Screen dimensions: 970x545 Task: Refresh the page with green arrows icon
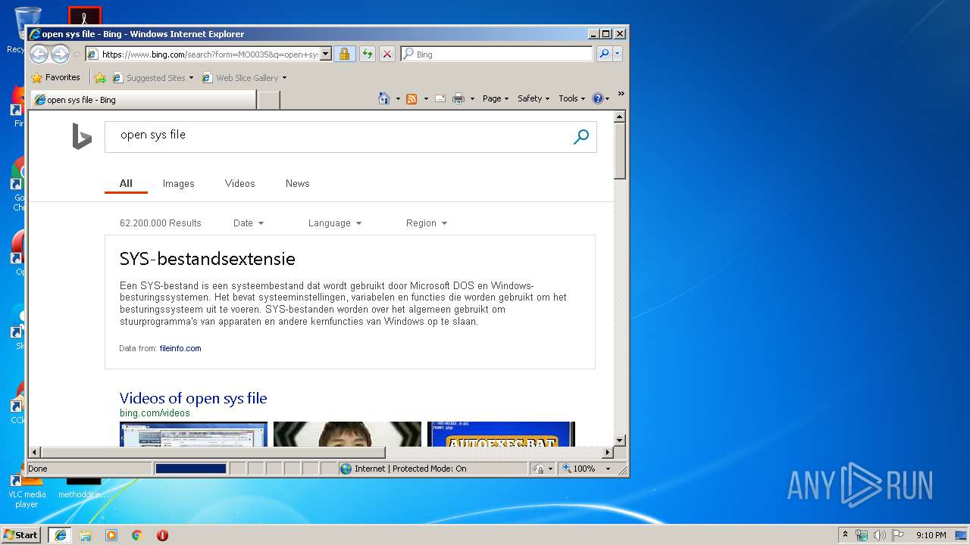368,54
